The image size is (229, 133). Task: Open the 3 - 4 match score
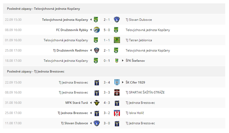[107, 83]
